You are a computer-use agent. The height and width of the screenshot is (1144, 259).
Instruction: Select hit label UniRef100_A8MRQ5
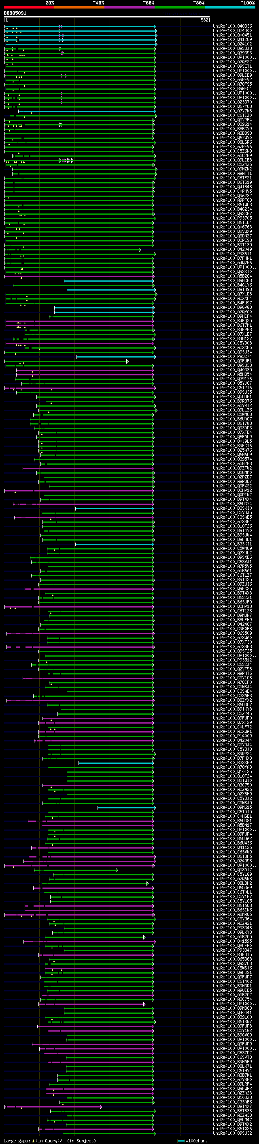pos(232,914)
